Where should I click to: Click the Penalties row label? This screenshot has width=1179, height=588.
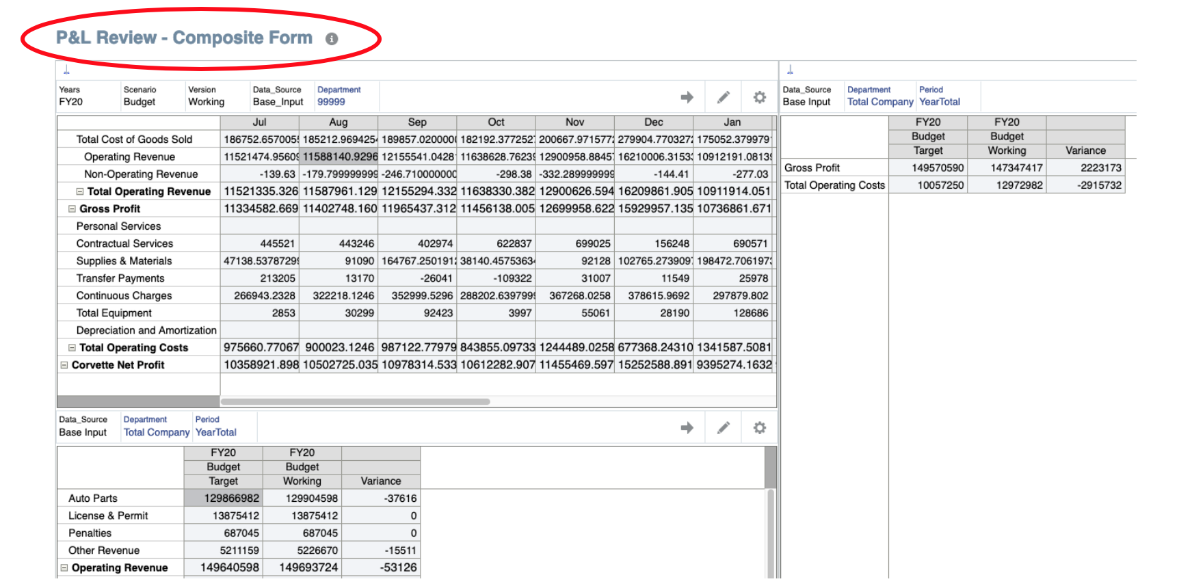click(90, 533)
